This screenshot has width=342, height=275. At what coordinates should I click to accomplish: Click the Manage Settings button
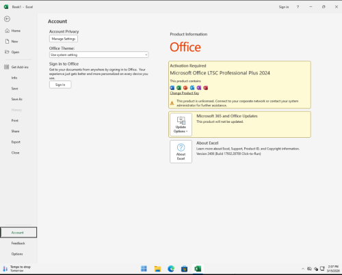click(64, 39)
